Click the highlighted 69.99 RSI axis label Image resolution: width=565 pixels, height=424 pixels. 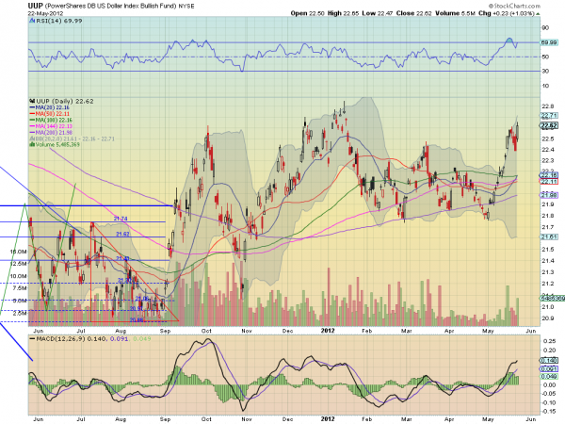[x=549, y=42]
